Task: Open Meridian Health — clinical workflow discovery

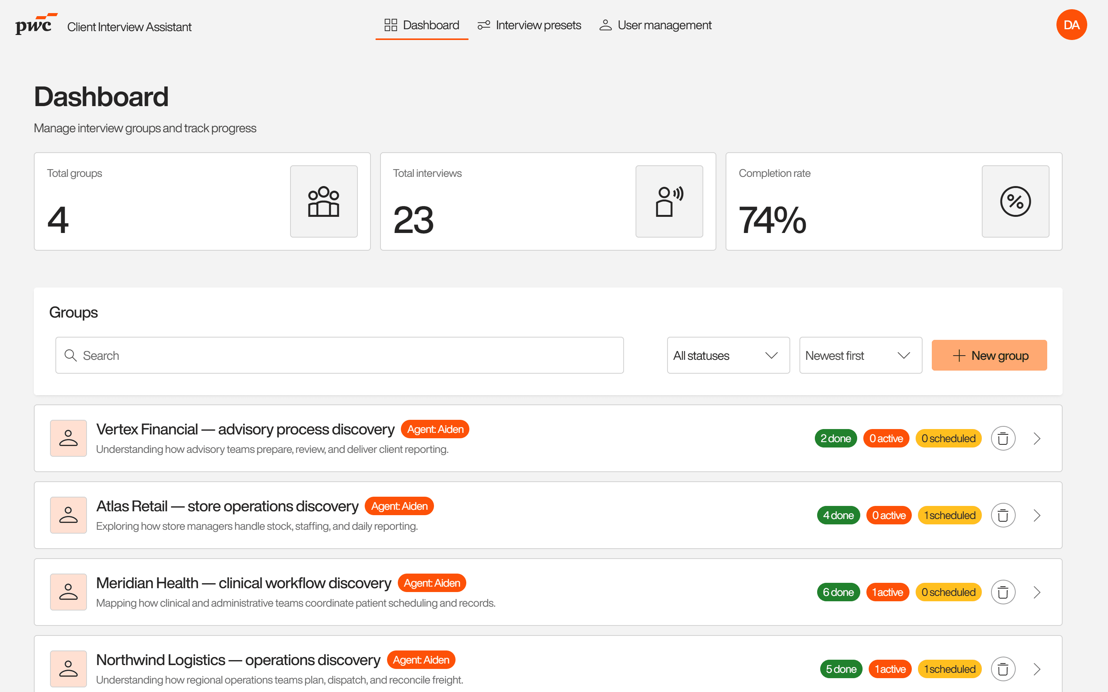Action: coord(244,583)
